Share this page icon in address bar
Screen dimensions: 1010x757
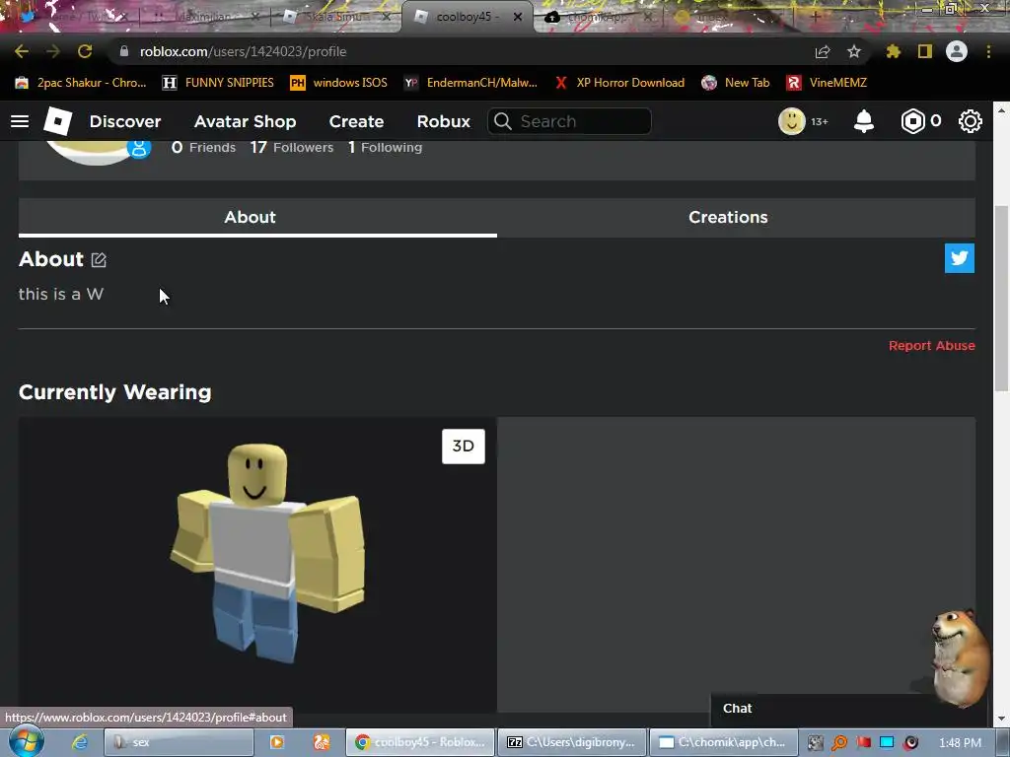(823, 51)
